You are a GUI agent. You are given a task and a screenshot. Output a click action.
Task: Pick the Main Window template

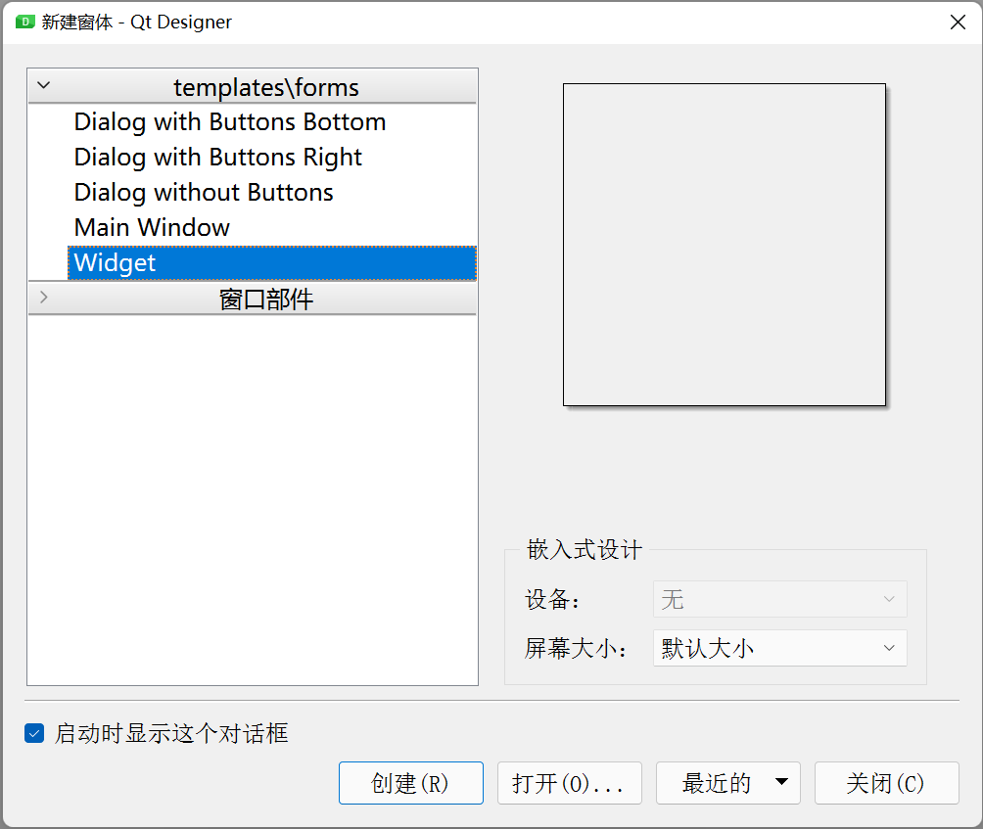[151, 227]
